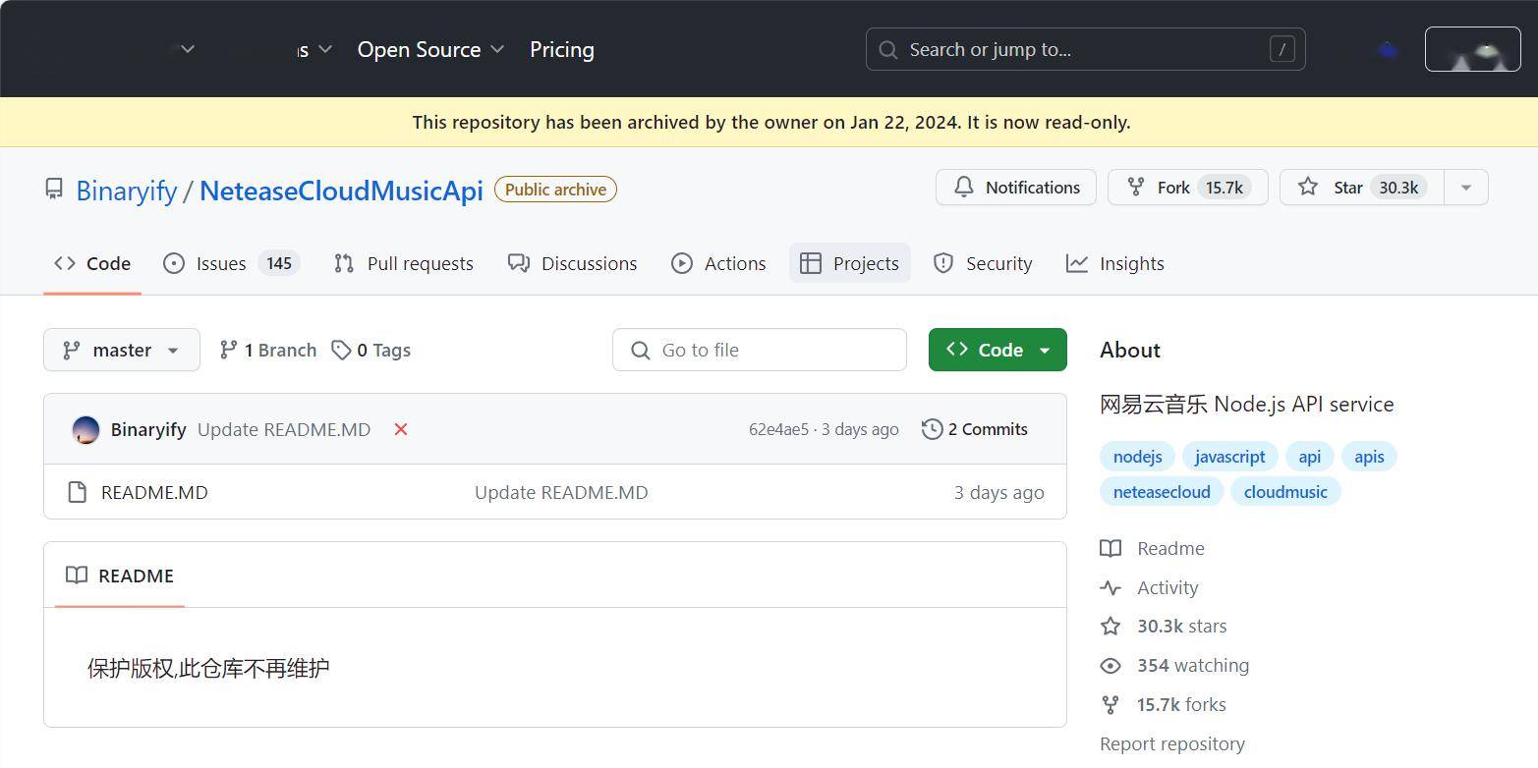The height and width of the screenshot is (768, 1538).
Task: Fork the repository
Action: (x=1187, y=188)
